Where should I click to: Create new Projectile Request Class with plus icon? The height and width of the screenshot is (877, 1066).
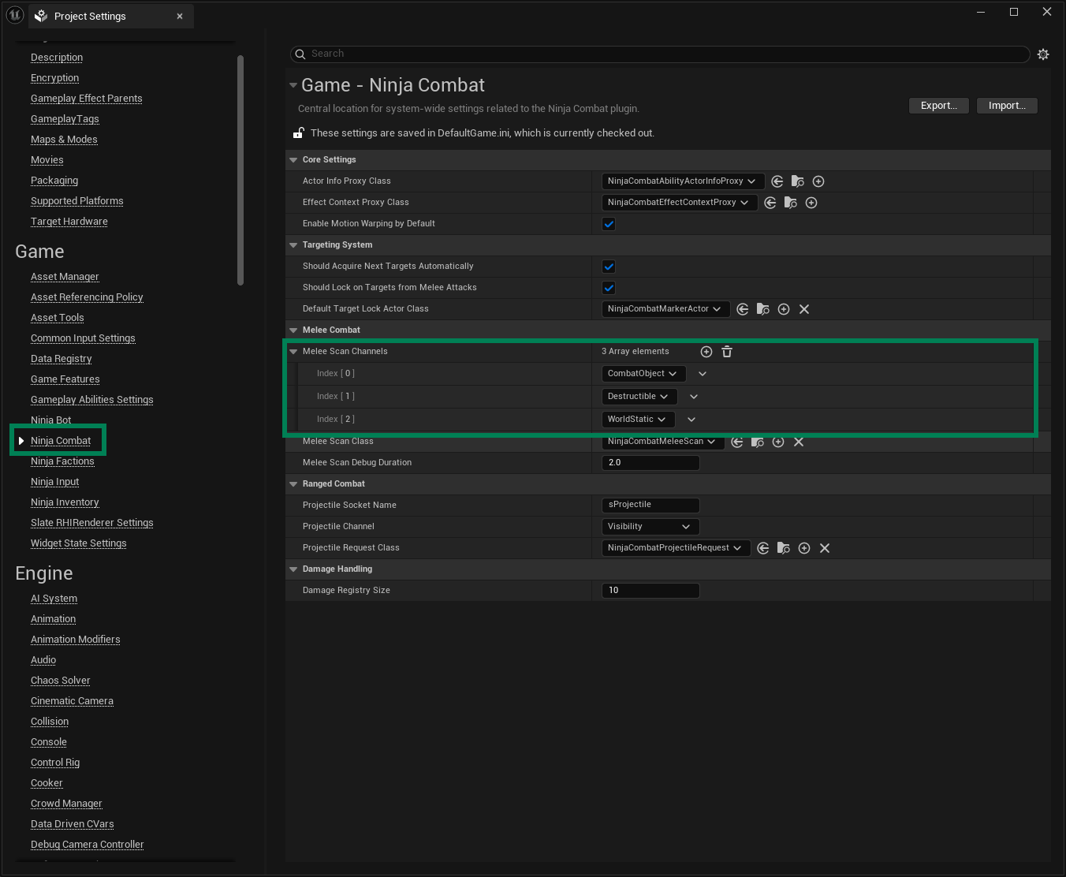coord(804,548)
